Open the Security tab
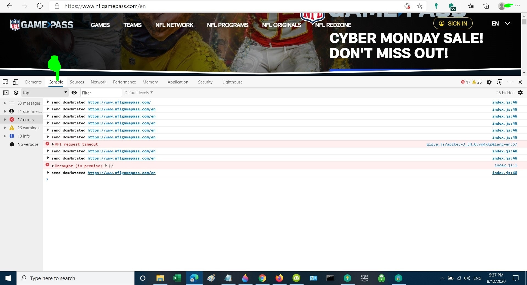527x285 pixels. (x=205, y=82)
